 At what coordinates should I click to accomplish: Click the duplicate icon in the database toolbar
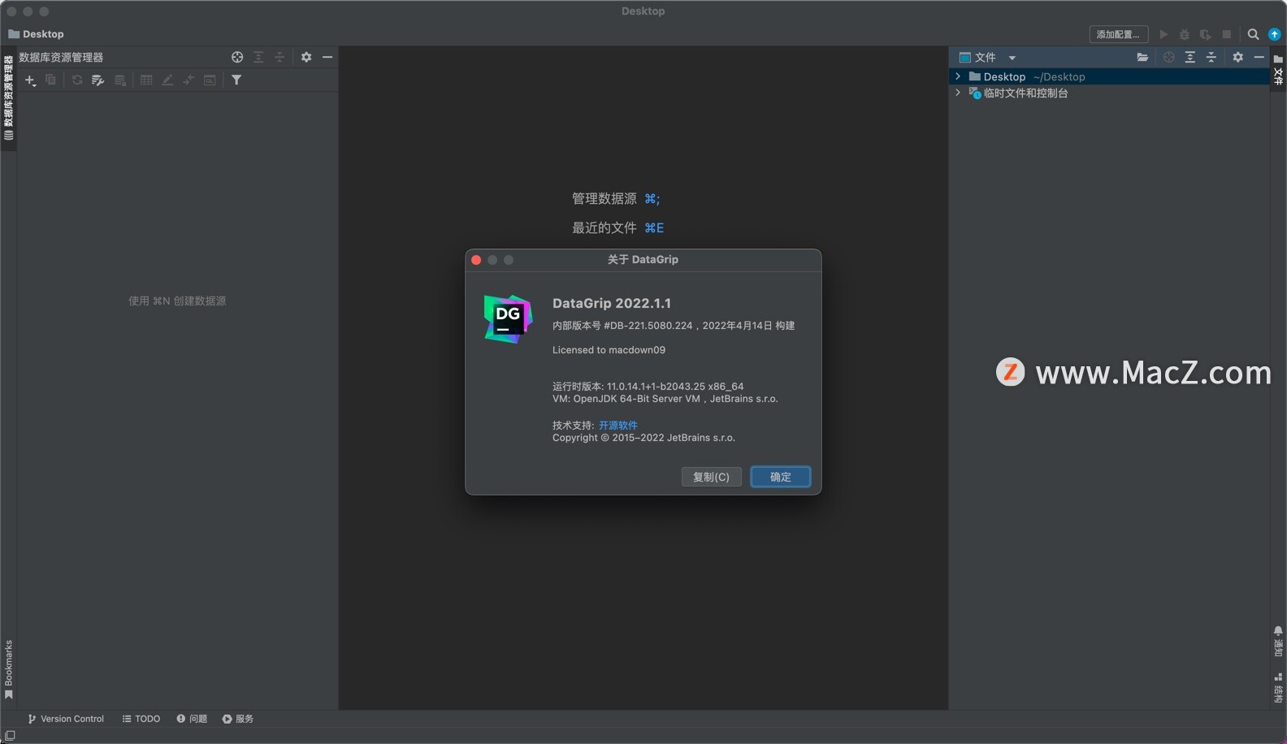point(50,80)
